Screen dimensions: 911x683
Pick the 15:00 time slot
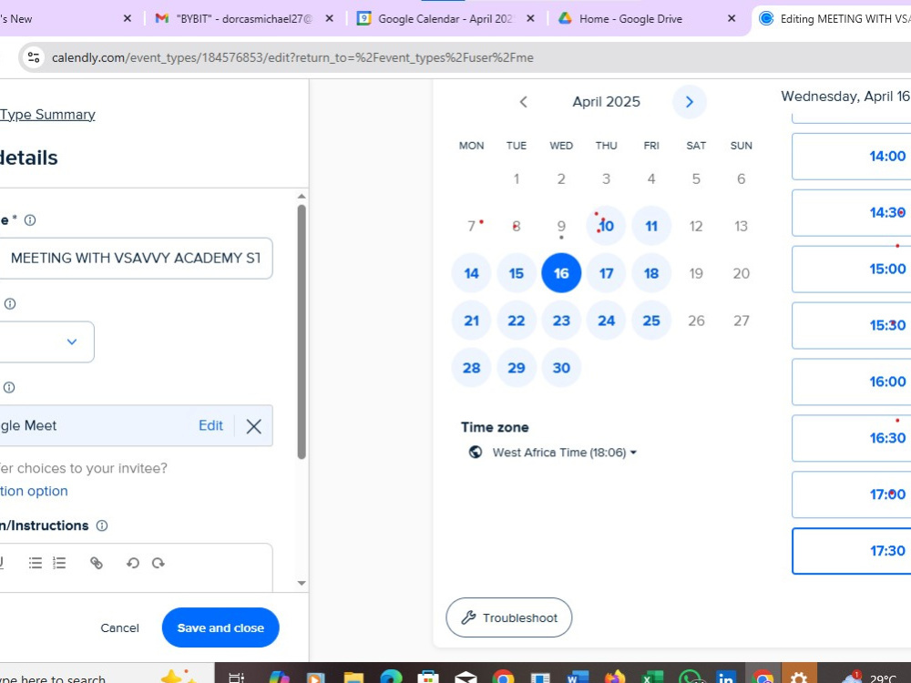(x=851, y=269)
